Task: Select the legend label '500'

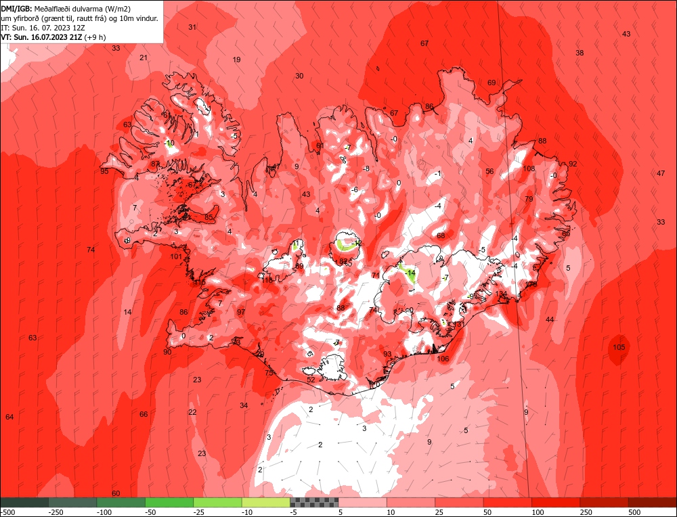Action: click(x=634, y=512)
